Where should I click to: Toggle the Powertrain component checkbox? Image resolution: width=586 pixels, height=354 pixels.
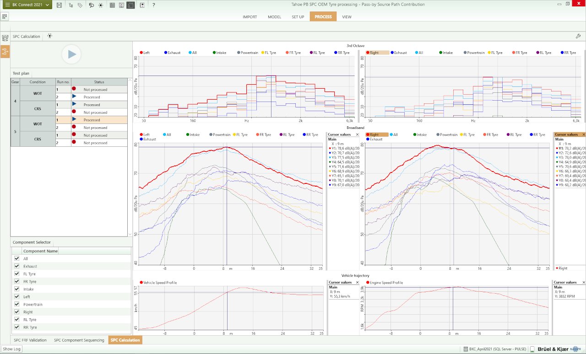coord(17,305)
